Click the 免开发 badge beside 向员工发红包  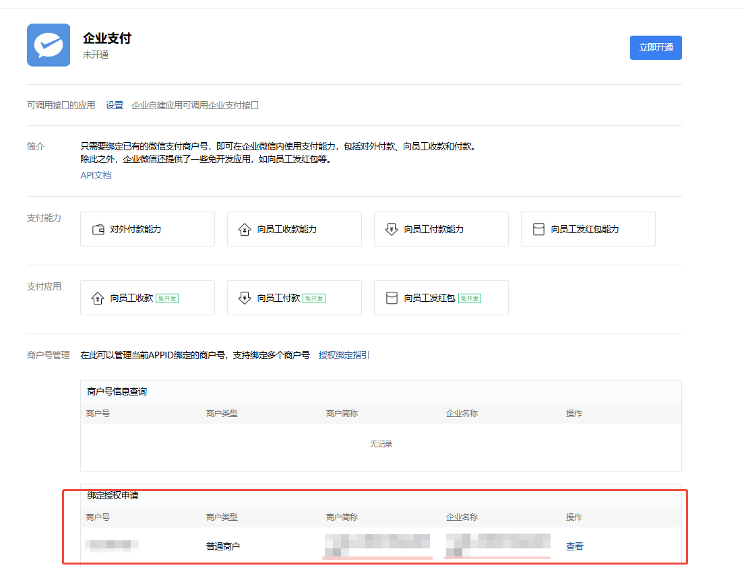[x=470, y=298]
